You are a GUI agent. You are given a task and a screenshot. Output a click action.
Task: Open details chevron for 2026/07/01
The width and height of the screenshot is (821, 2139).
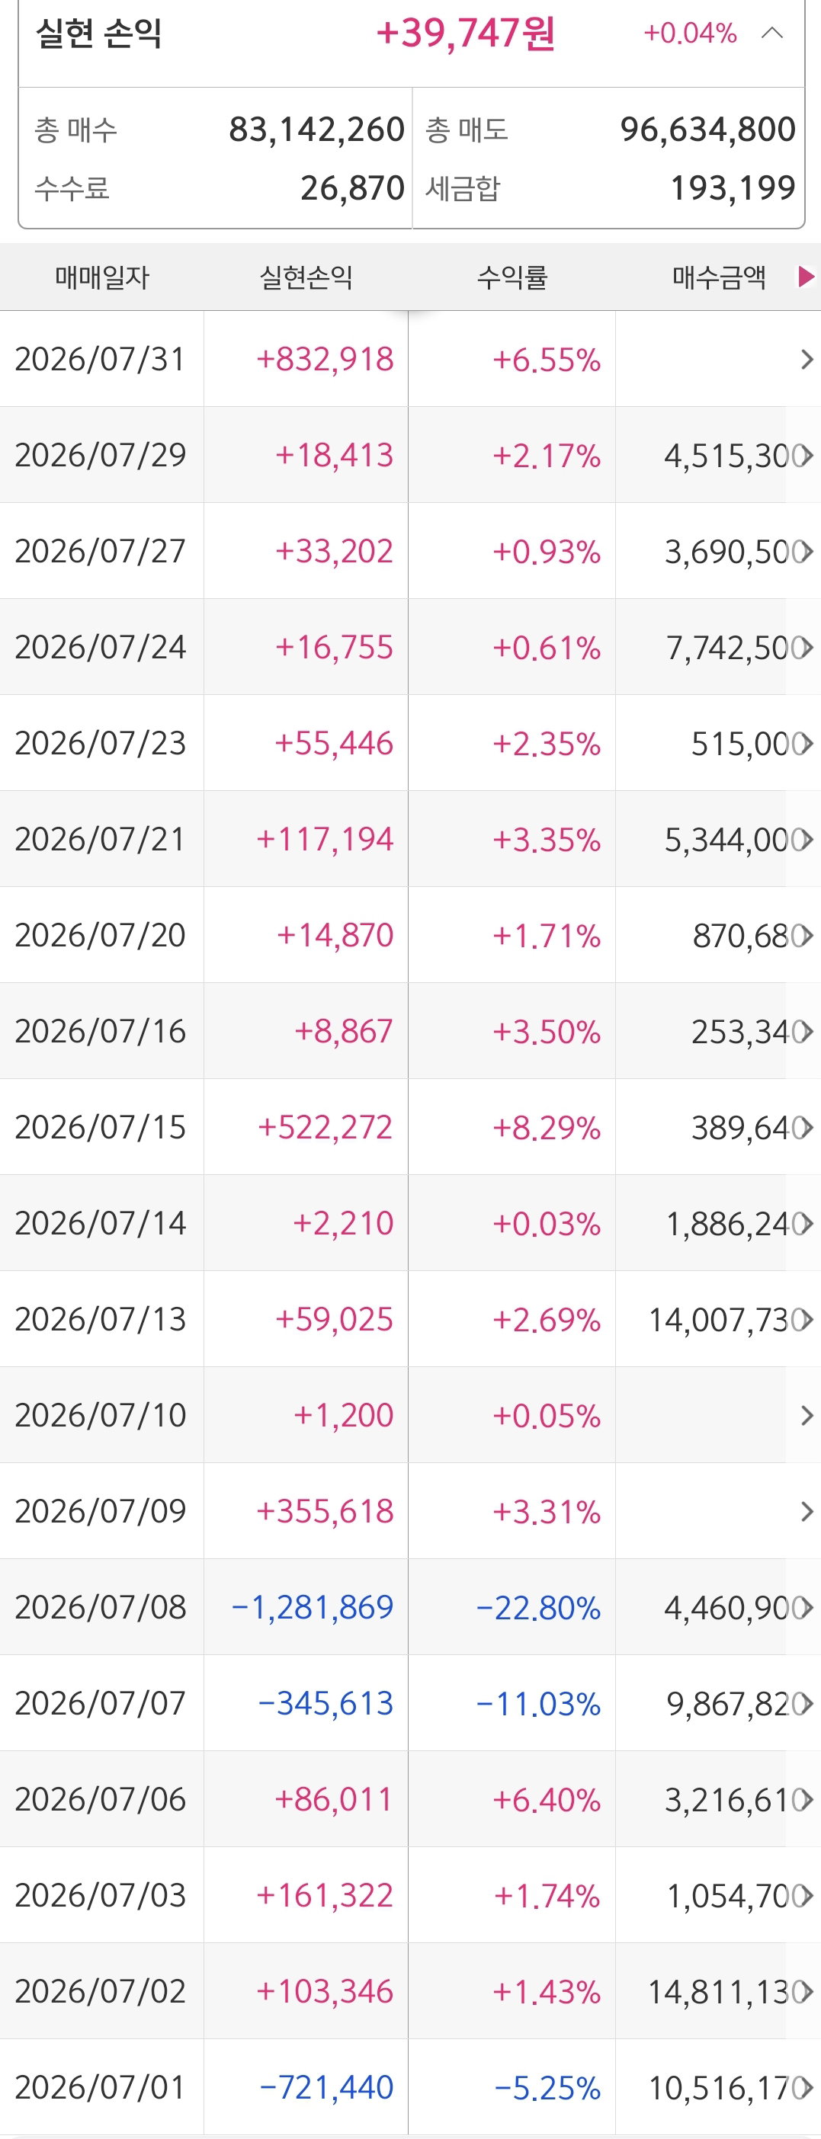(x=805, y=2086)
